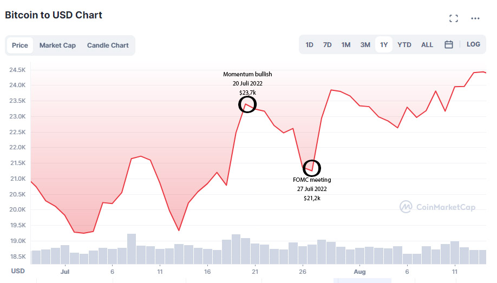Screen dimensions: 497x283
Task: Switch to the Market Cap tab
Action: 57,45
